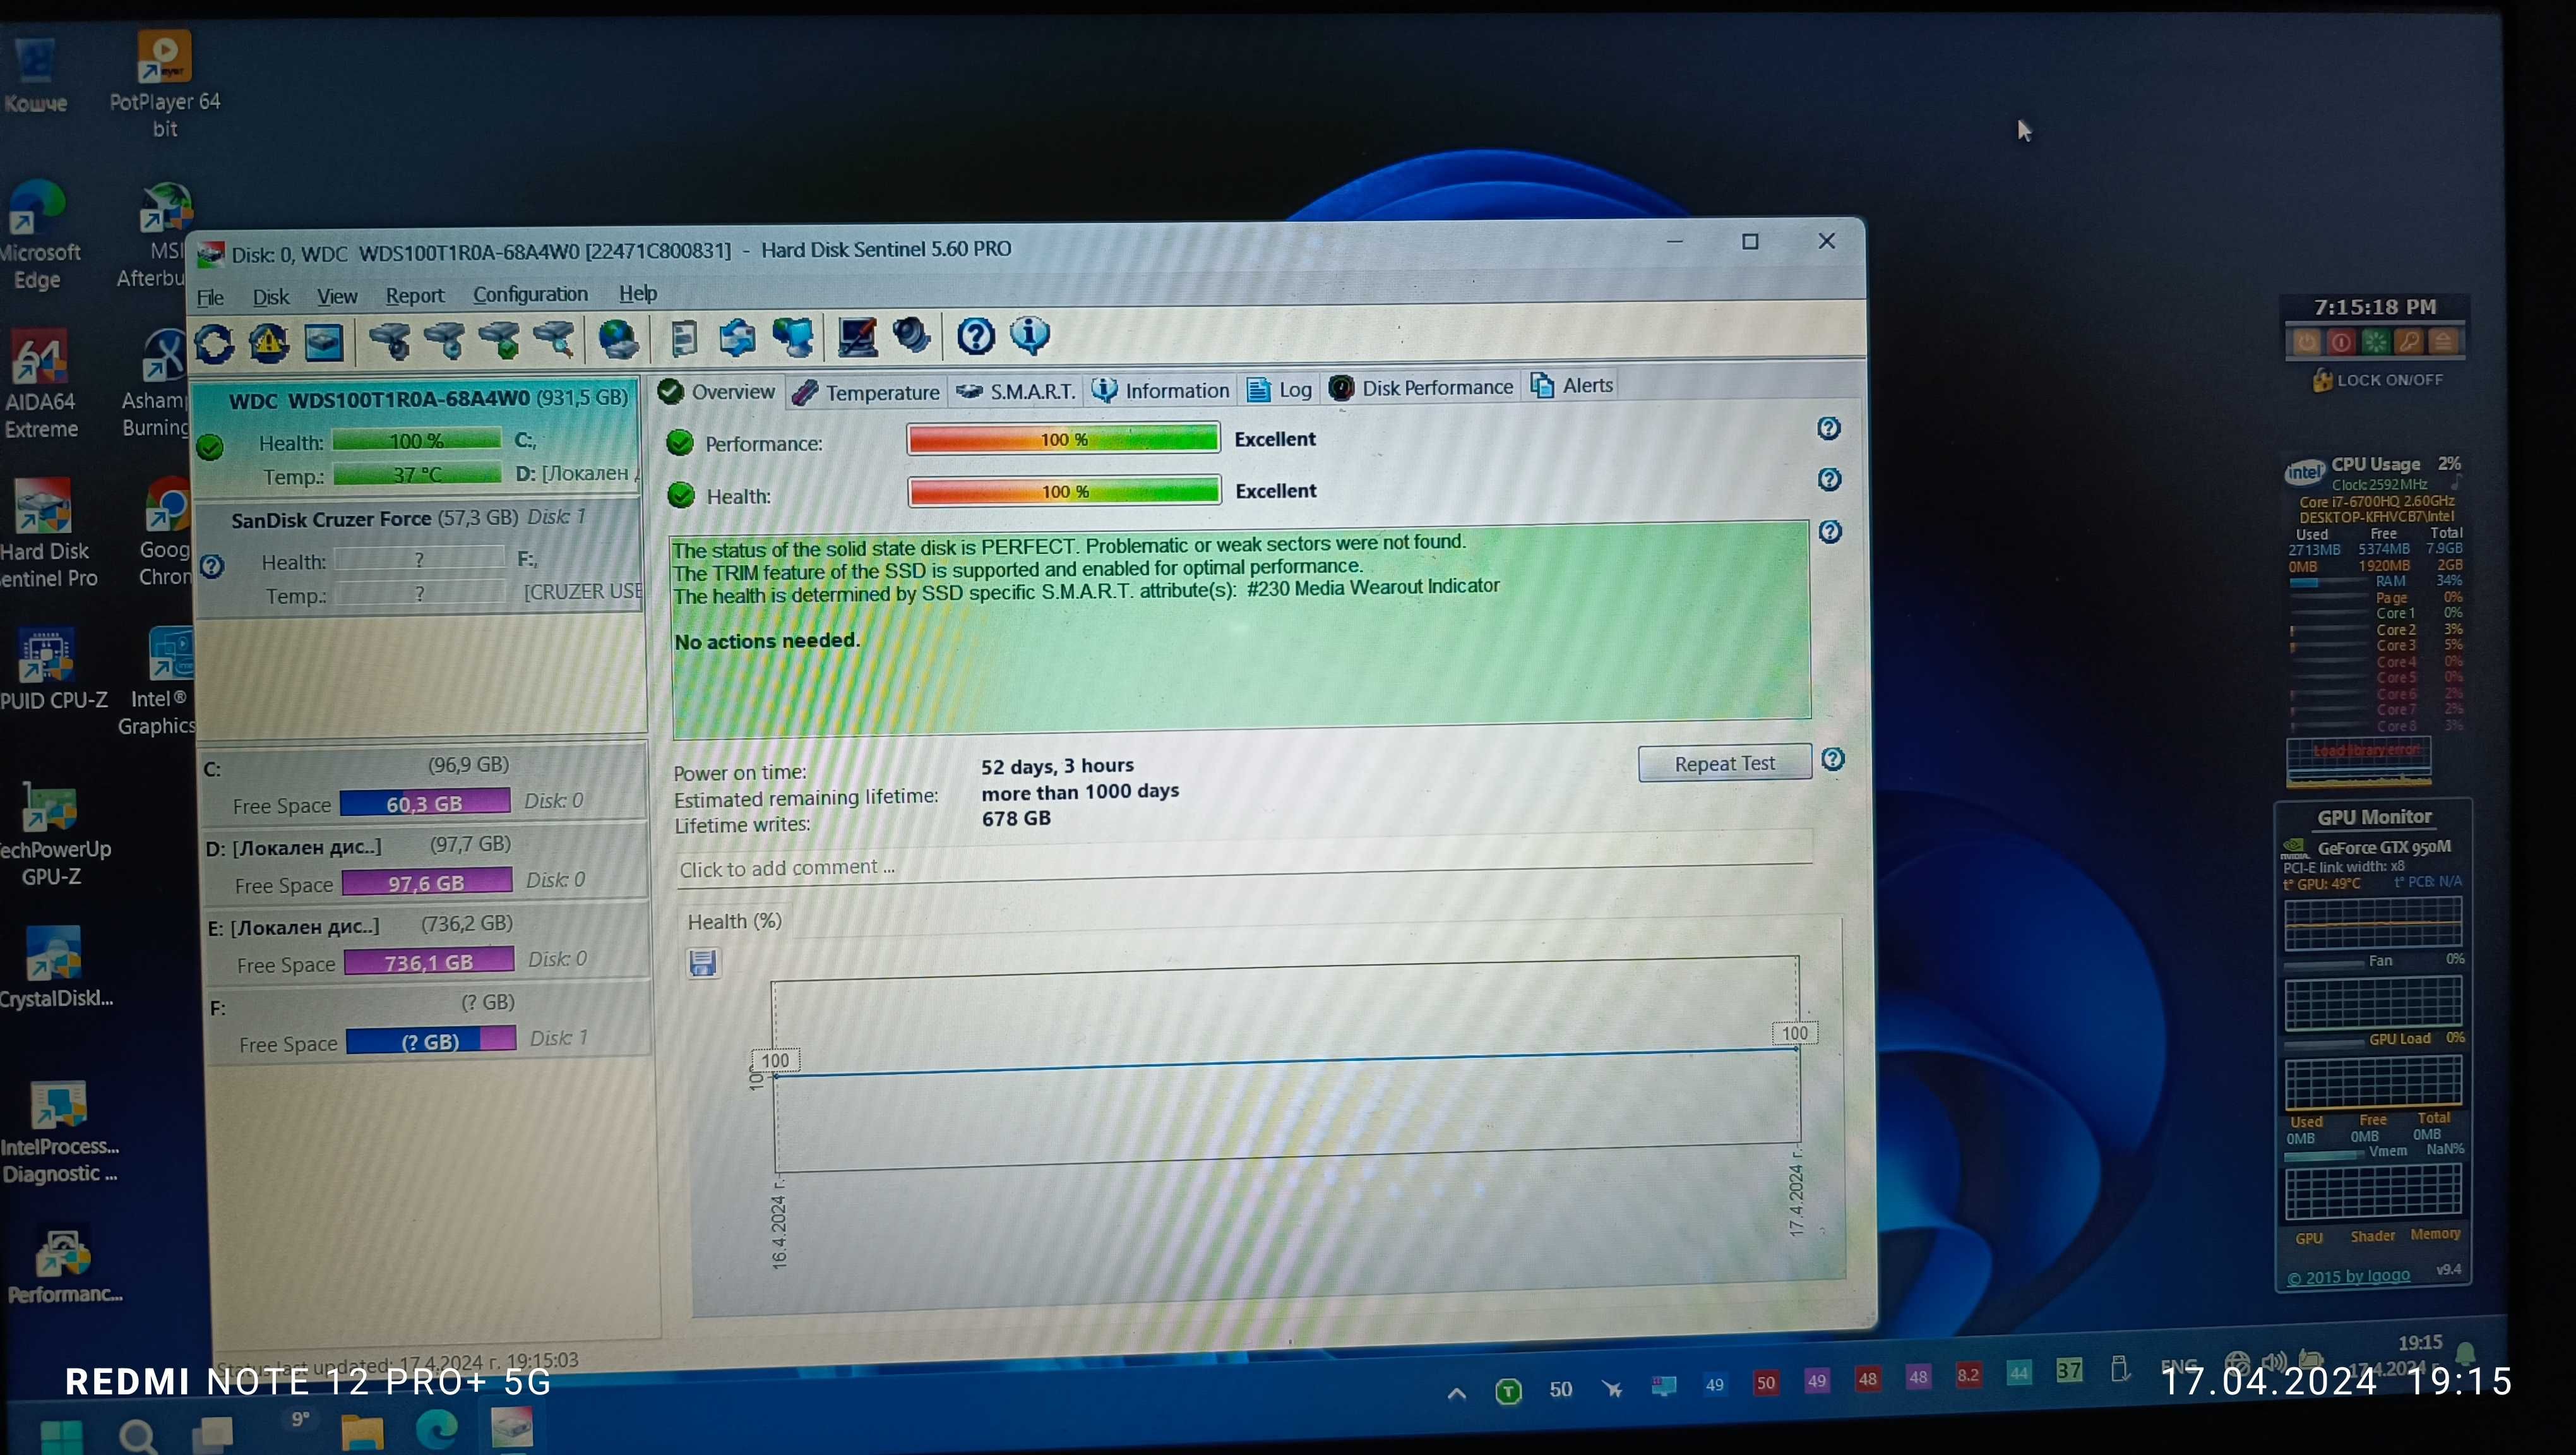This screenshot has width=2576, height=1455.
Task: Click the blue arrows send report icon
Action: [x=737, y=337]
